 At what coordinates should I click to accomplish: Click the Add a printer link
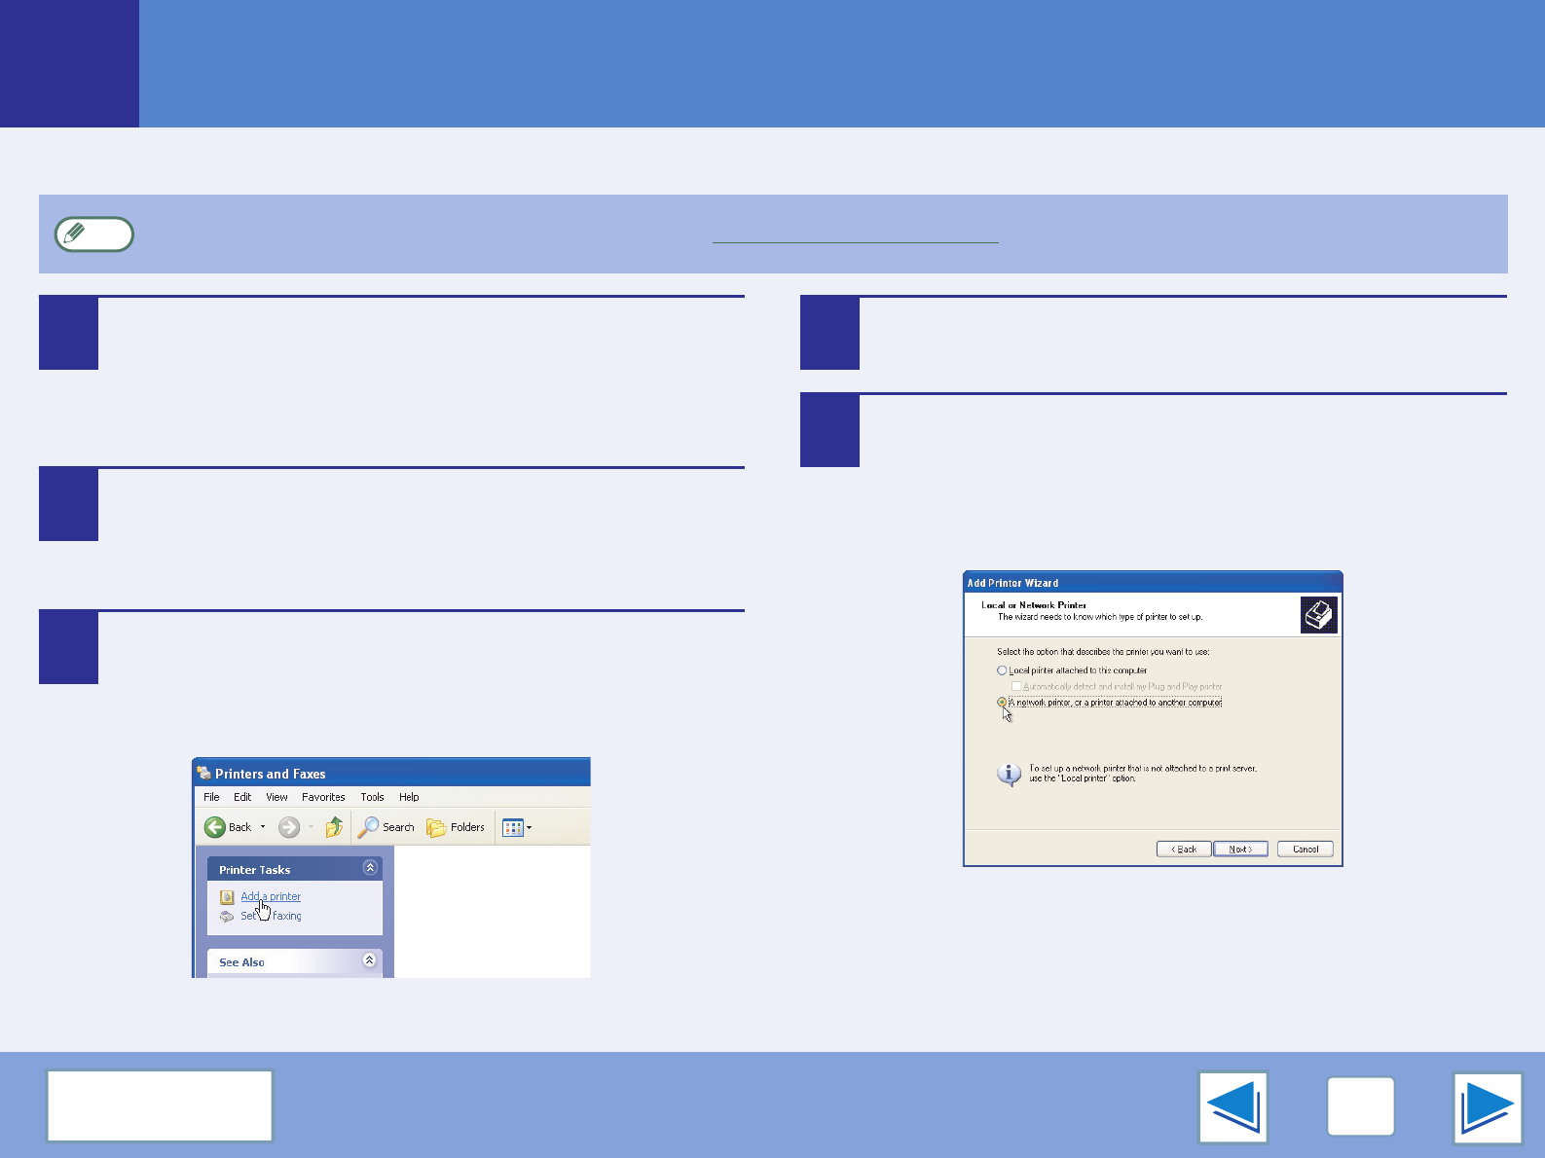tap(271, 896)
